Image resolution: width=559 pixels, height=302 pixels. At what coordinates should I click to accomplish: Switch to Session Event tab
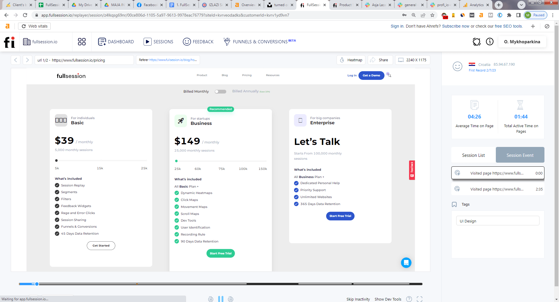coord(520,155)
